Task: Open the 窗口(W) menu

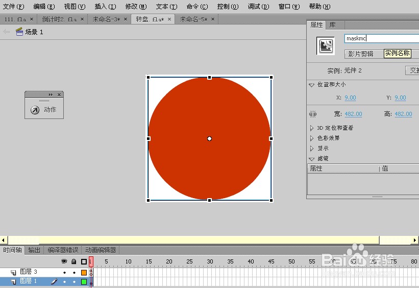Action: tap(289, 7)
